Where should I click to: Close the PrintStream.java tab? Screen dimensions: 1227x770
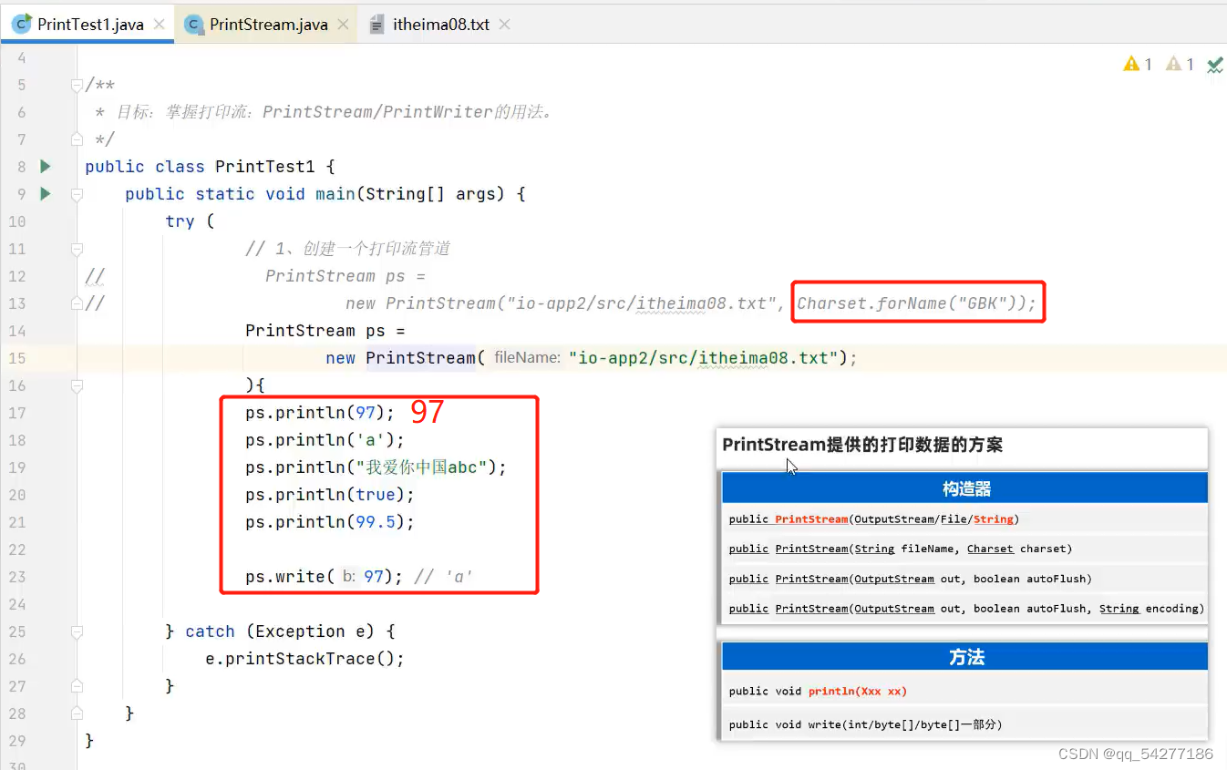click(344, 25)
